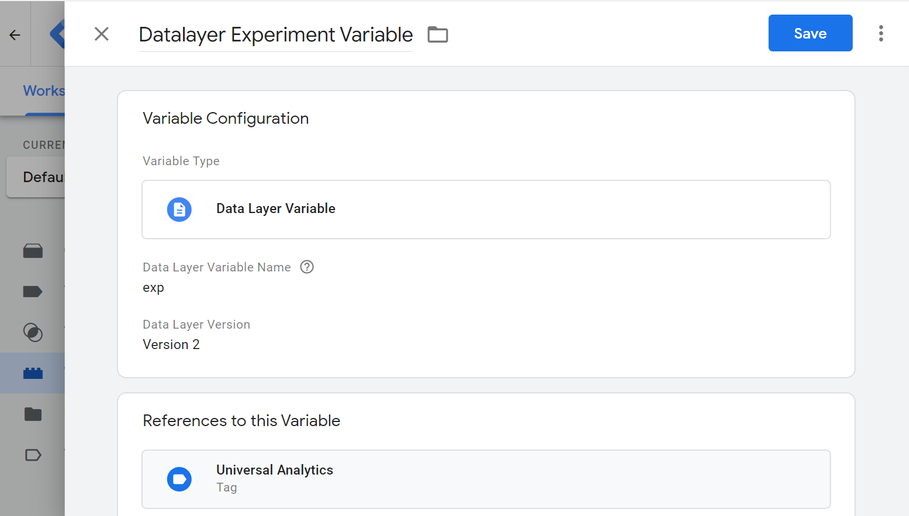Click the Universal Analytics tag icon
Screen dimensions: 909x516
pos(179,479)
